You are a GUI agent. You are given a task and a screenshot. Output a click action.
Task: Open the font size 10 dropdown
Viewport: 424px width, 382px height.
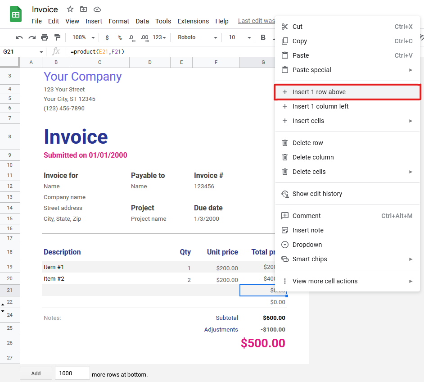pyautogui.click(x=239, y=37)
